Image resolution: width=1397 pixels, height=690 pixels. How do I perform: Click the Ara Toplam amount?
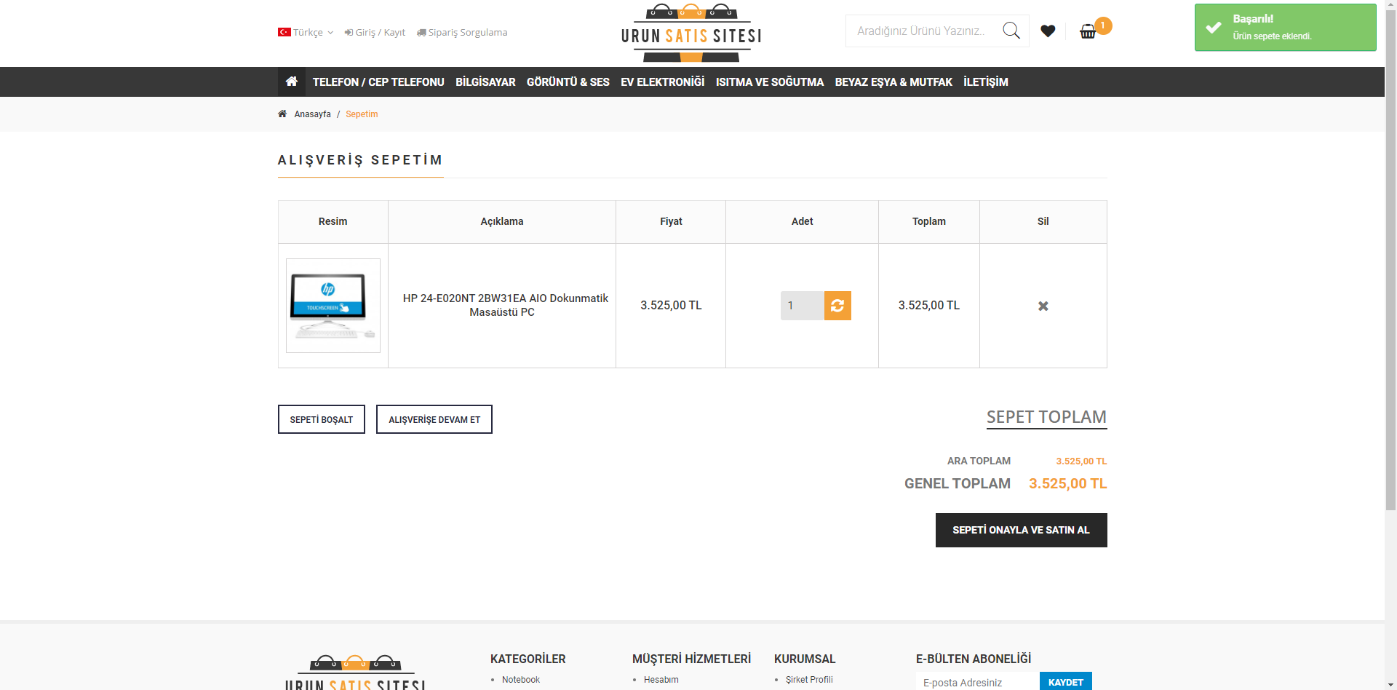(x=1081, y=461)
